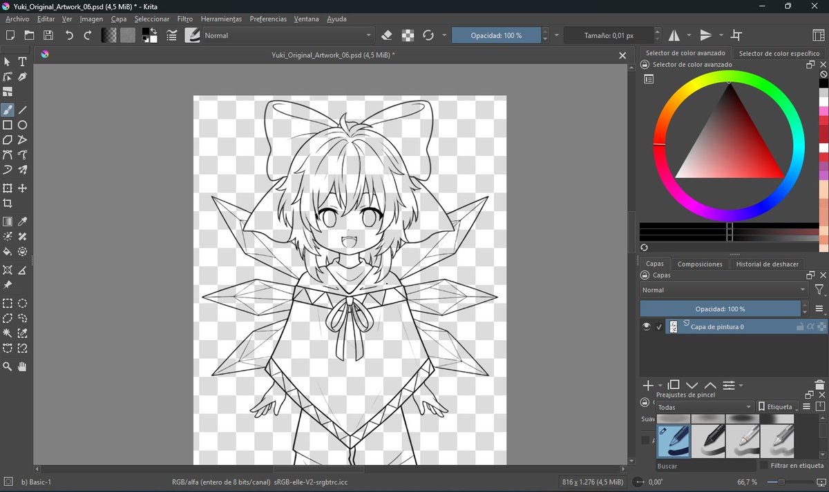Select the Fill bucket tool
The width and height of the screenshot is (829, 492).
[8, 252]
